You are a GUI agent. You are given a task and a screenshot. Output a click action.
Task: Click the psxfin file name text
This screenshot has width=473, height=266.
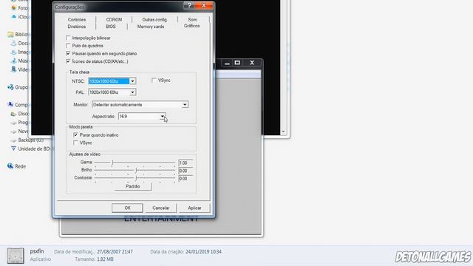37,251
